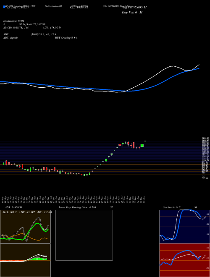
Task: Click the "CL: 1434.55" closing price text
Action: (79, 8)
